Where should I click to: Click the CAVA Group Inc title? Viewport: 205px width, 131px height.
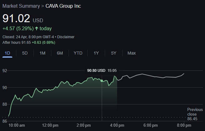point(63,6)
